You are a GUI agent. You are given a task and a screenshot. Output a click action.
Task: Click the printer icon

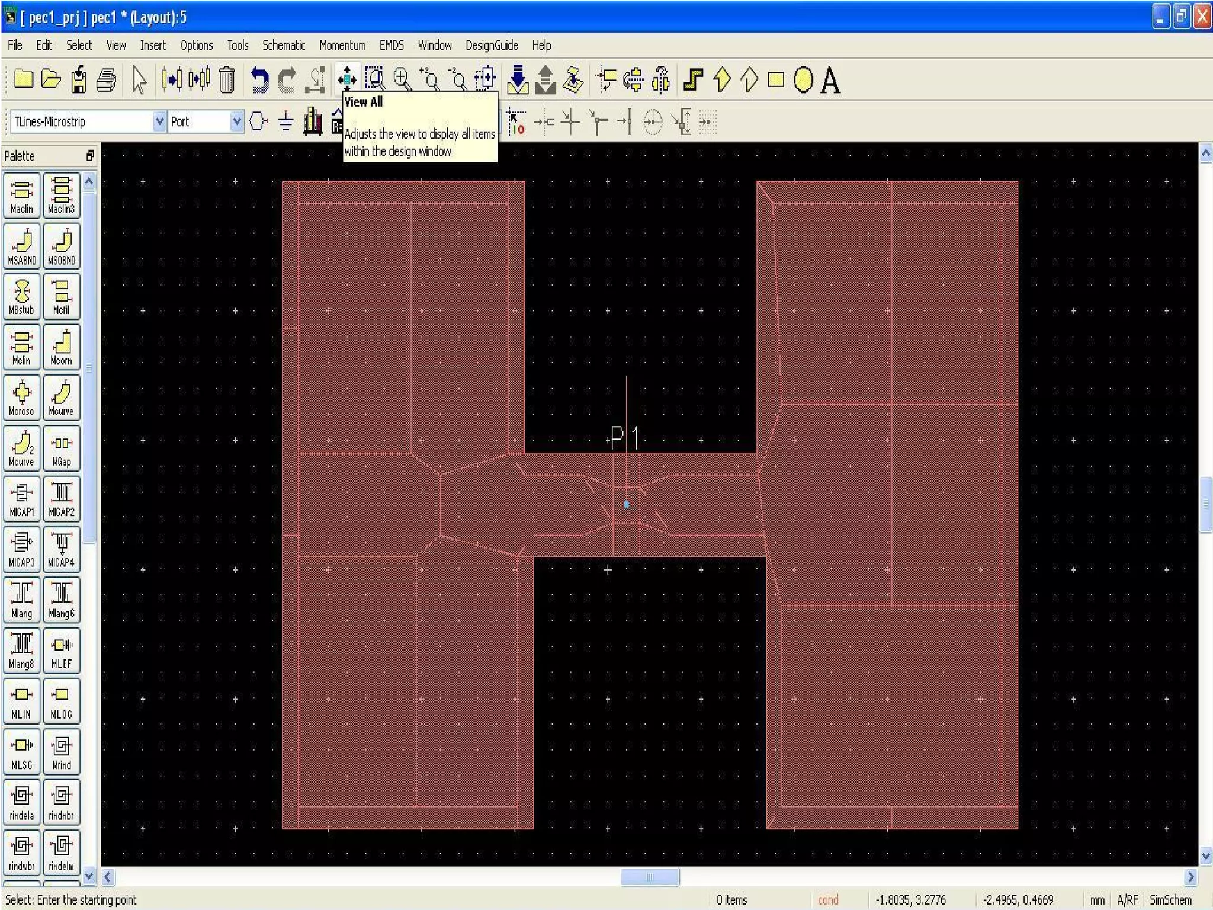pyautogui.click(x=107, y=79)
